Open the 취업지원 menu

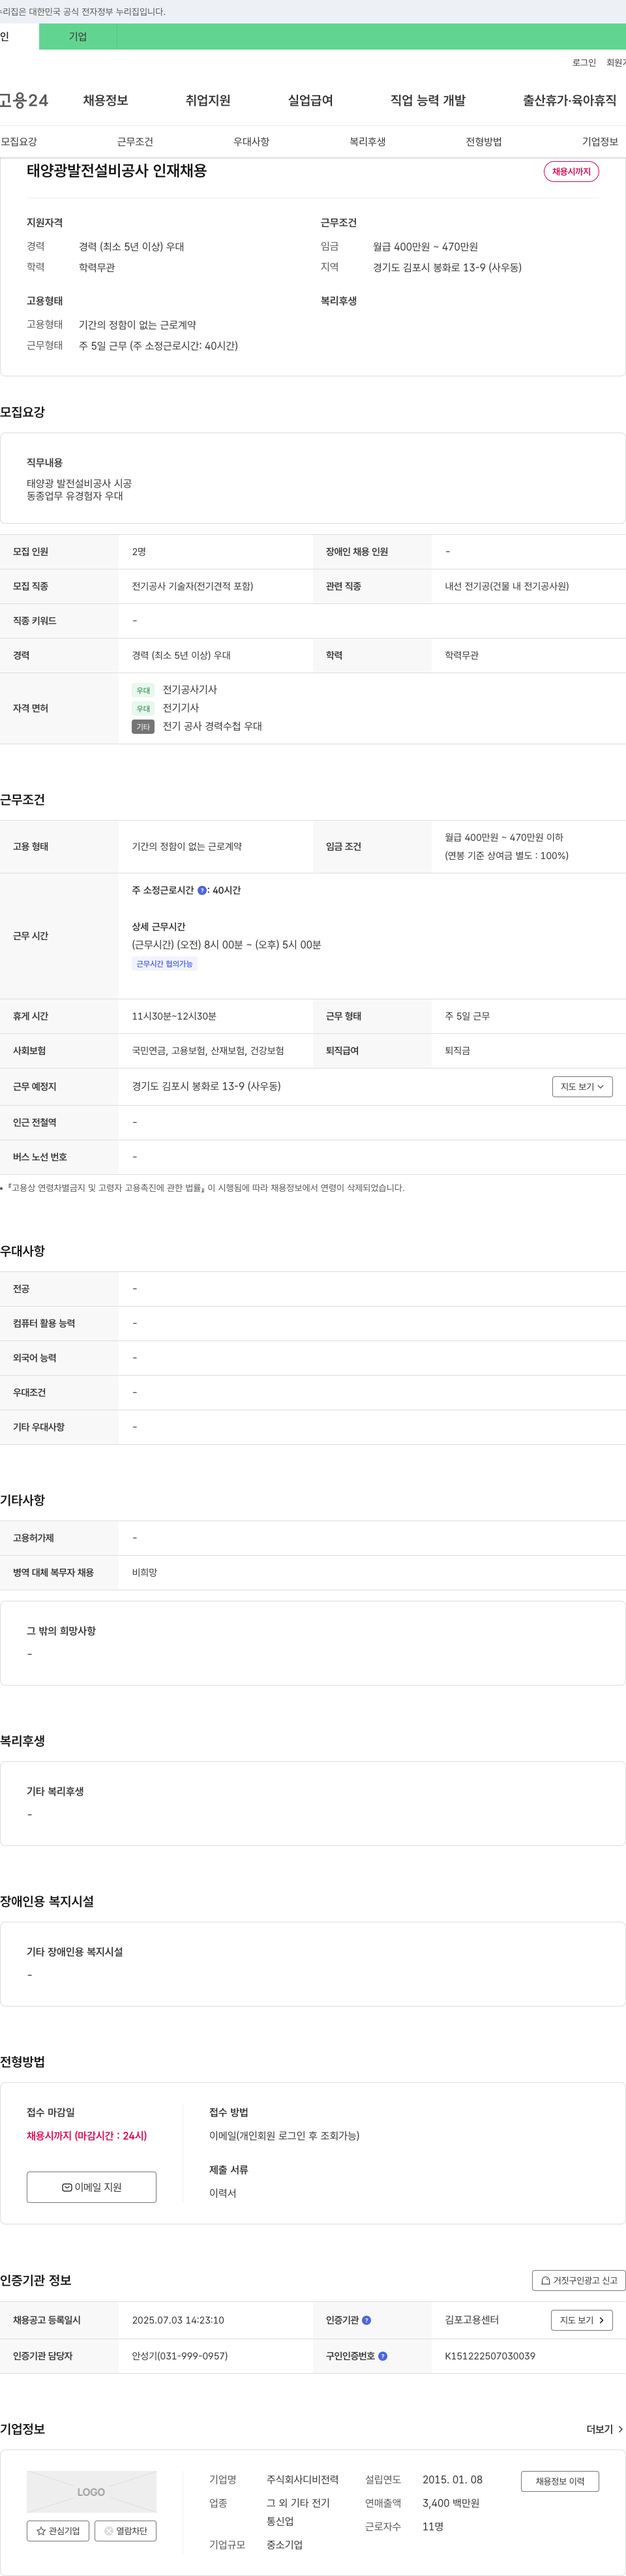(x=208, y=100)
